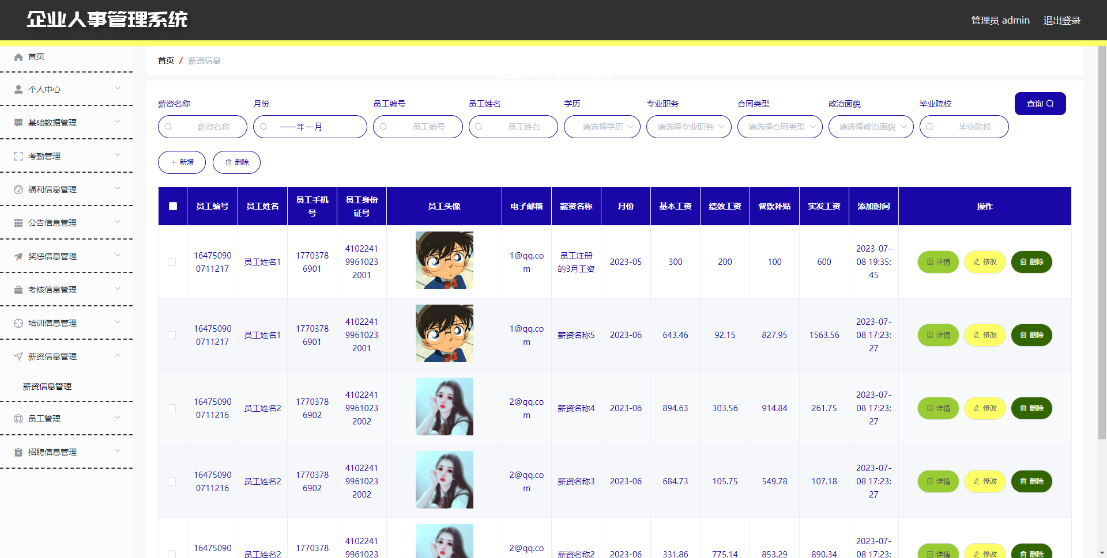This screenshot has width=1107, height=558.
Task: Toggle the select-all checkbox in table header
Action: pos(173,206)
